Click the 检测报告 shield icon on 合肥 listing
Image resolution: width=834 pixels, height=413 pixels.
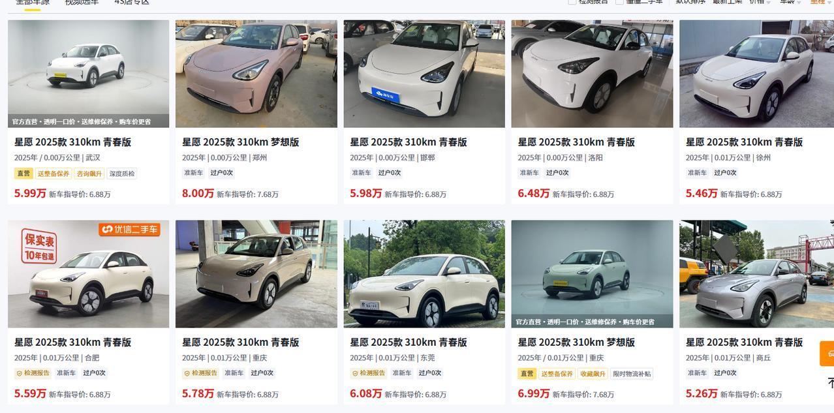[20, 373]
